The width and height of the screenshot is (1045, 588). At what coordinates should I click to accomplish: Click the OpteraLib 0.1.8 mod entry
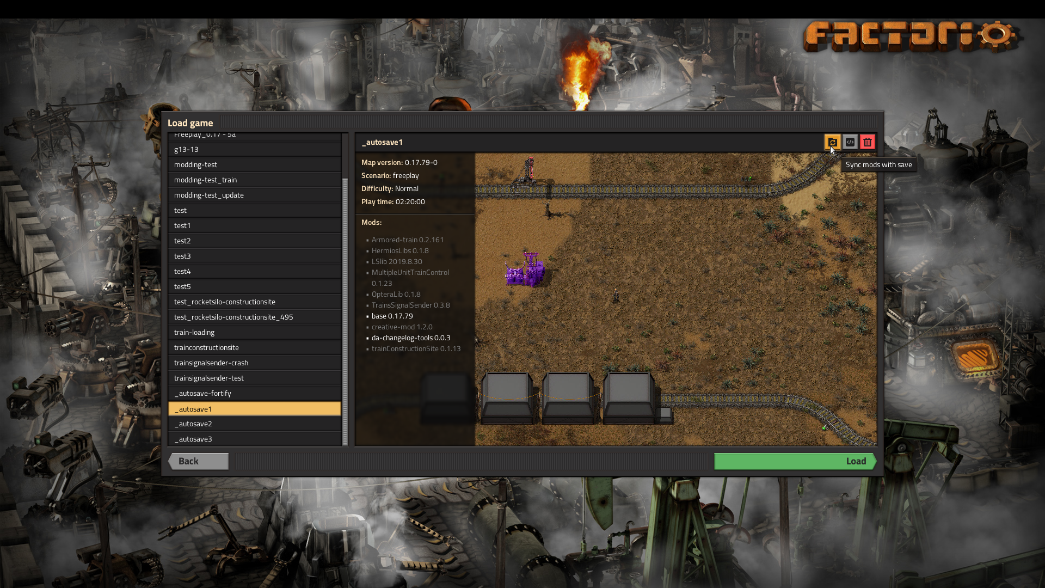396,294
